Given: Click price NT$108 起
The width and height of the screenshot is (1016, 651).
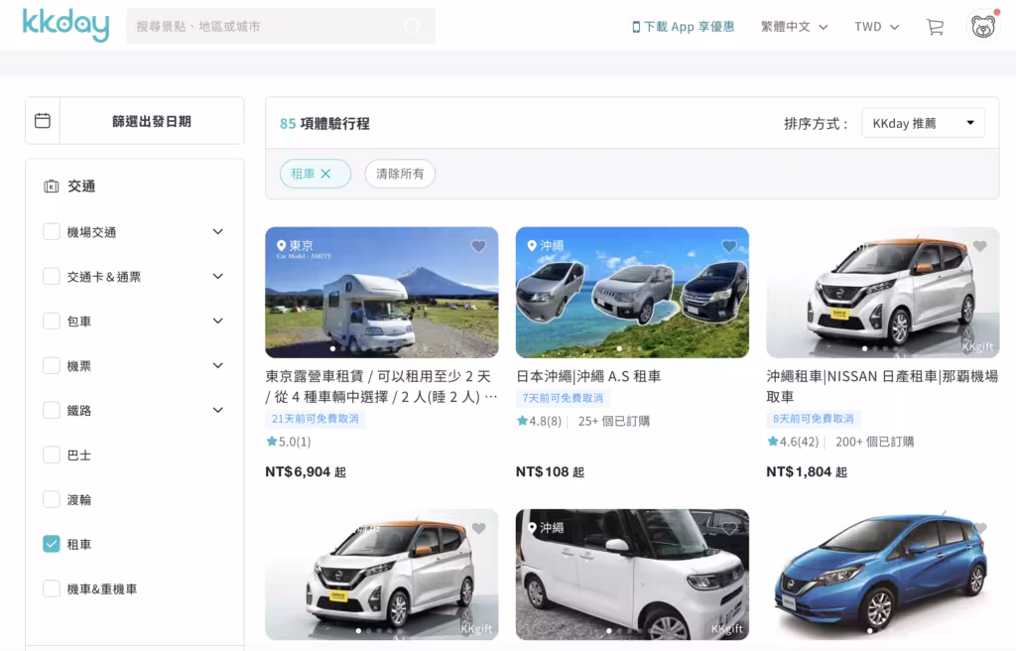Looking at the screenshot, I should click(550, 472).
